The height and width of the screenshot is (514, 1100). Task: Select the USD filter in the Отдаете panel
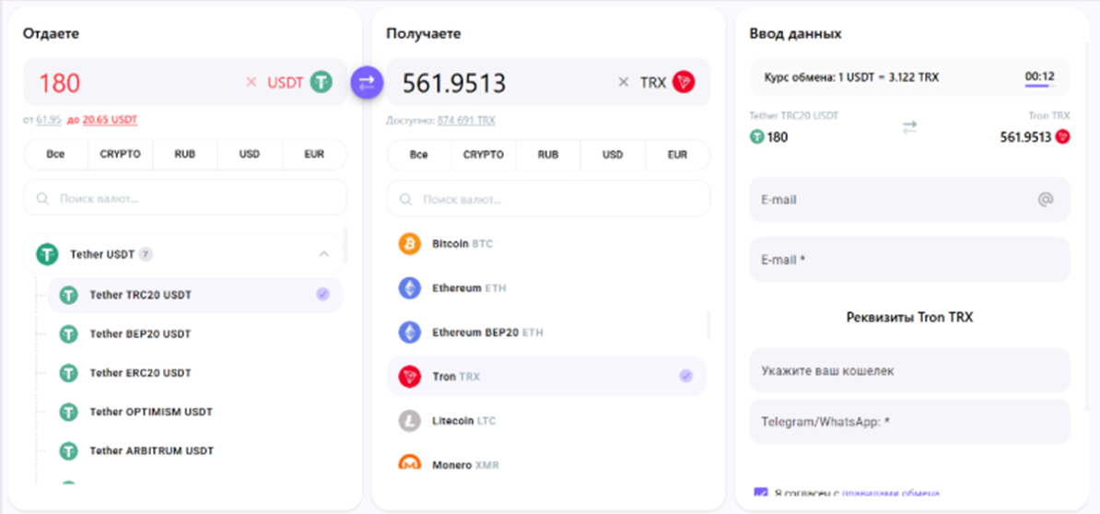250,155
